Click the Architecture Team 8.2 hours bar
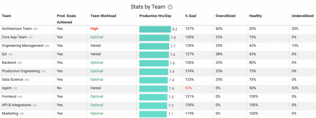The width and height of the screenshot is (316, 118). click(155, 29)
